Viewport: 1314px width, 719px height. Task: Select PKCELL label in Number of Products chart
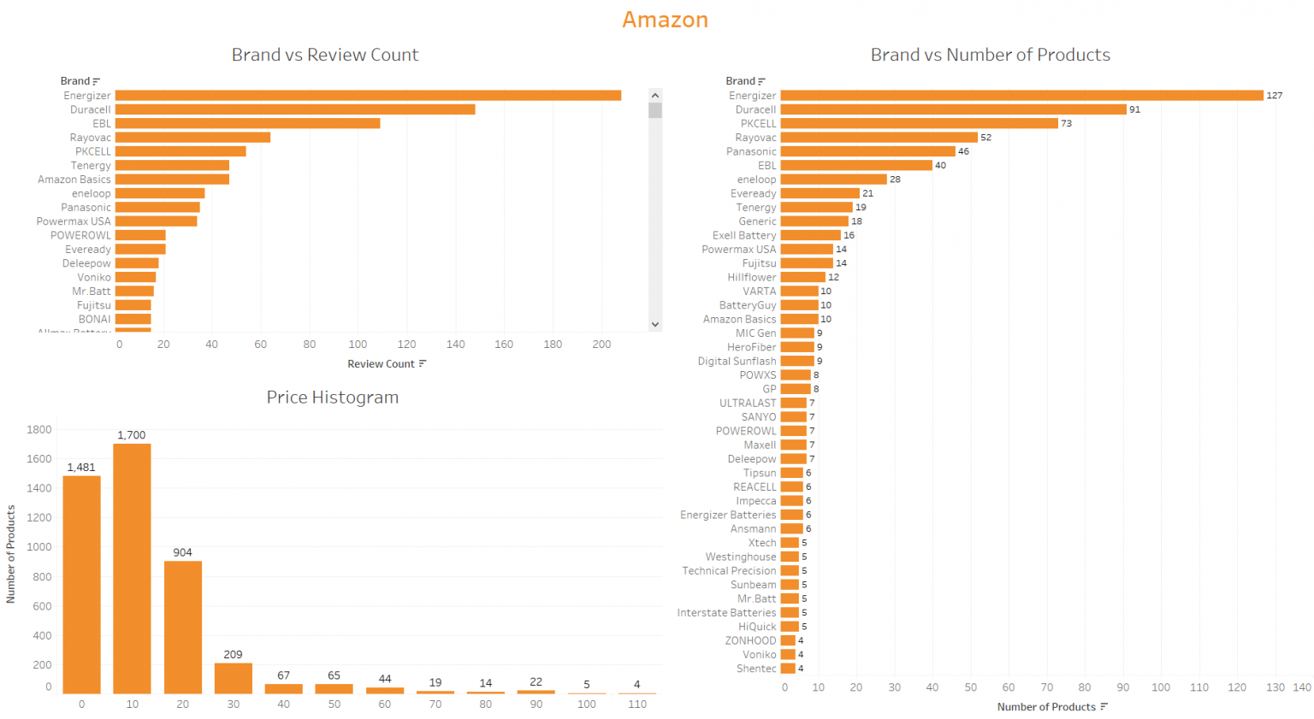click(758, 124)
